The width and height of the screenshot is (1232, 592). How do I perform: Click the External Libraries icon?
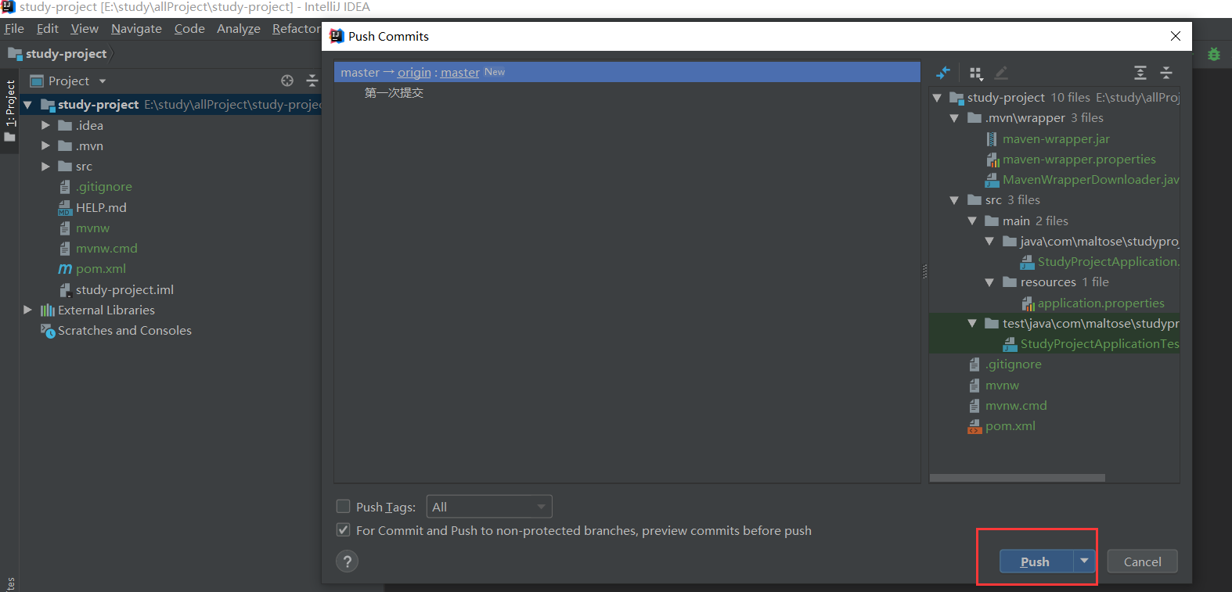pyautogui.click(x=48, y=310)
